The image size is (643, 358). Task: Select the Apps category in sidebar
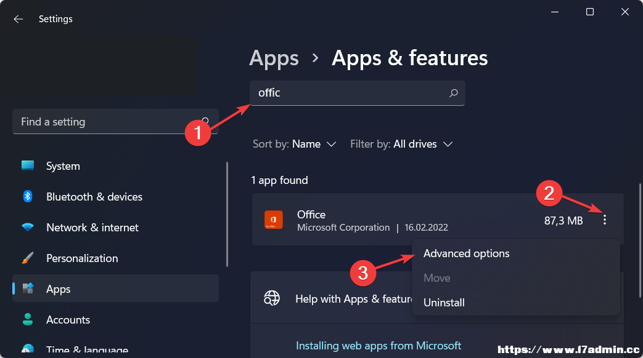point(116,288)
